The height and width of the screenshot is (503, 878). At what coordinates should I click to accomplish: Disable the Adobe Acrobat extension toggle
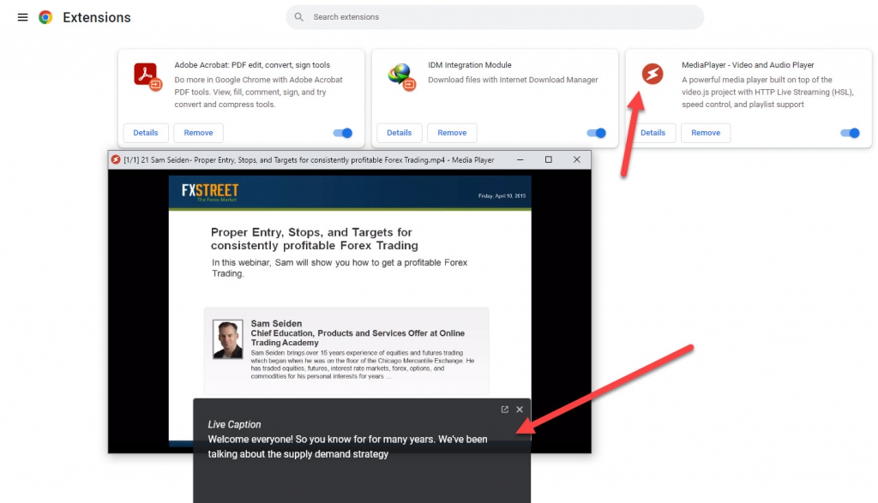tap(343, 133)
